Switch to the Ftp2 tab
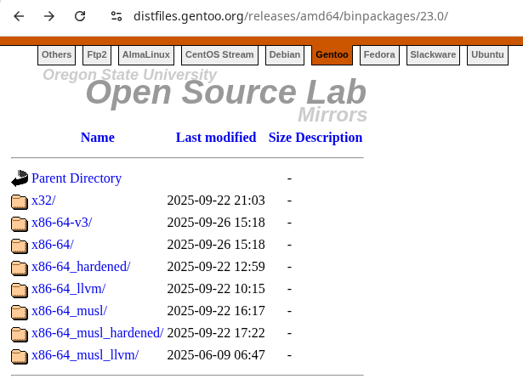This screenshot has height=390, width=523. point(97,54)
